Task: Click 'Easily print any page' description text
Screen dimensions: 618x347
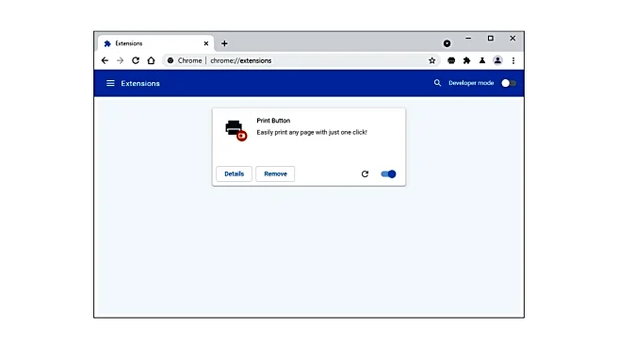Action: [x=312, y=133]
